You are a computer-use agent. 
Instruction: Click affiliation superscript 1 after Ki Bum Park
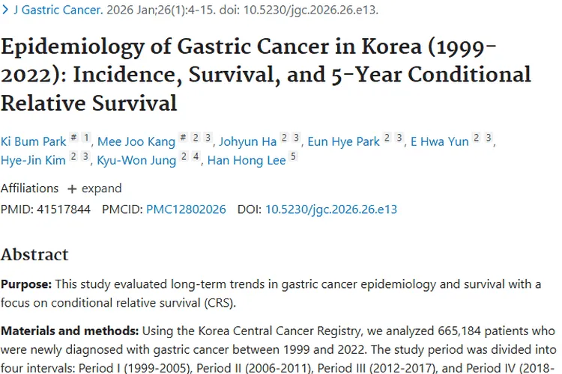coord(86,138)
